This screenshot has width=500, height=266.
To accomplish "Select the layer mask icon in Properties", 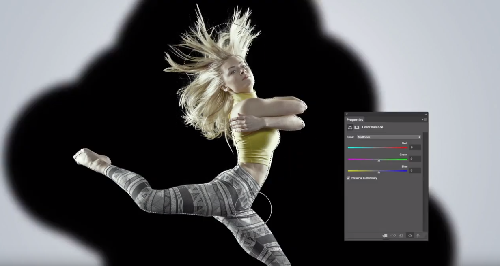I will tap(357, 127).
